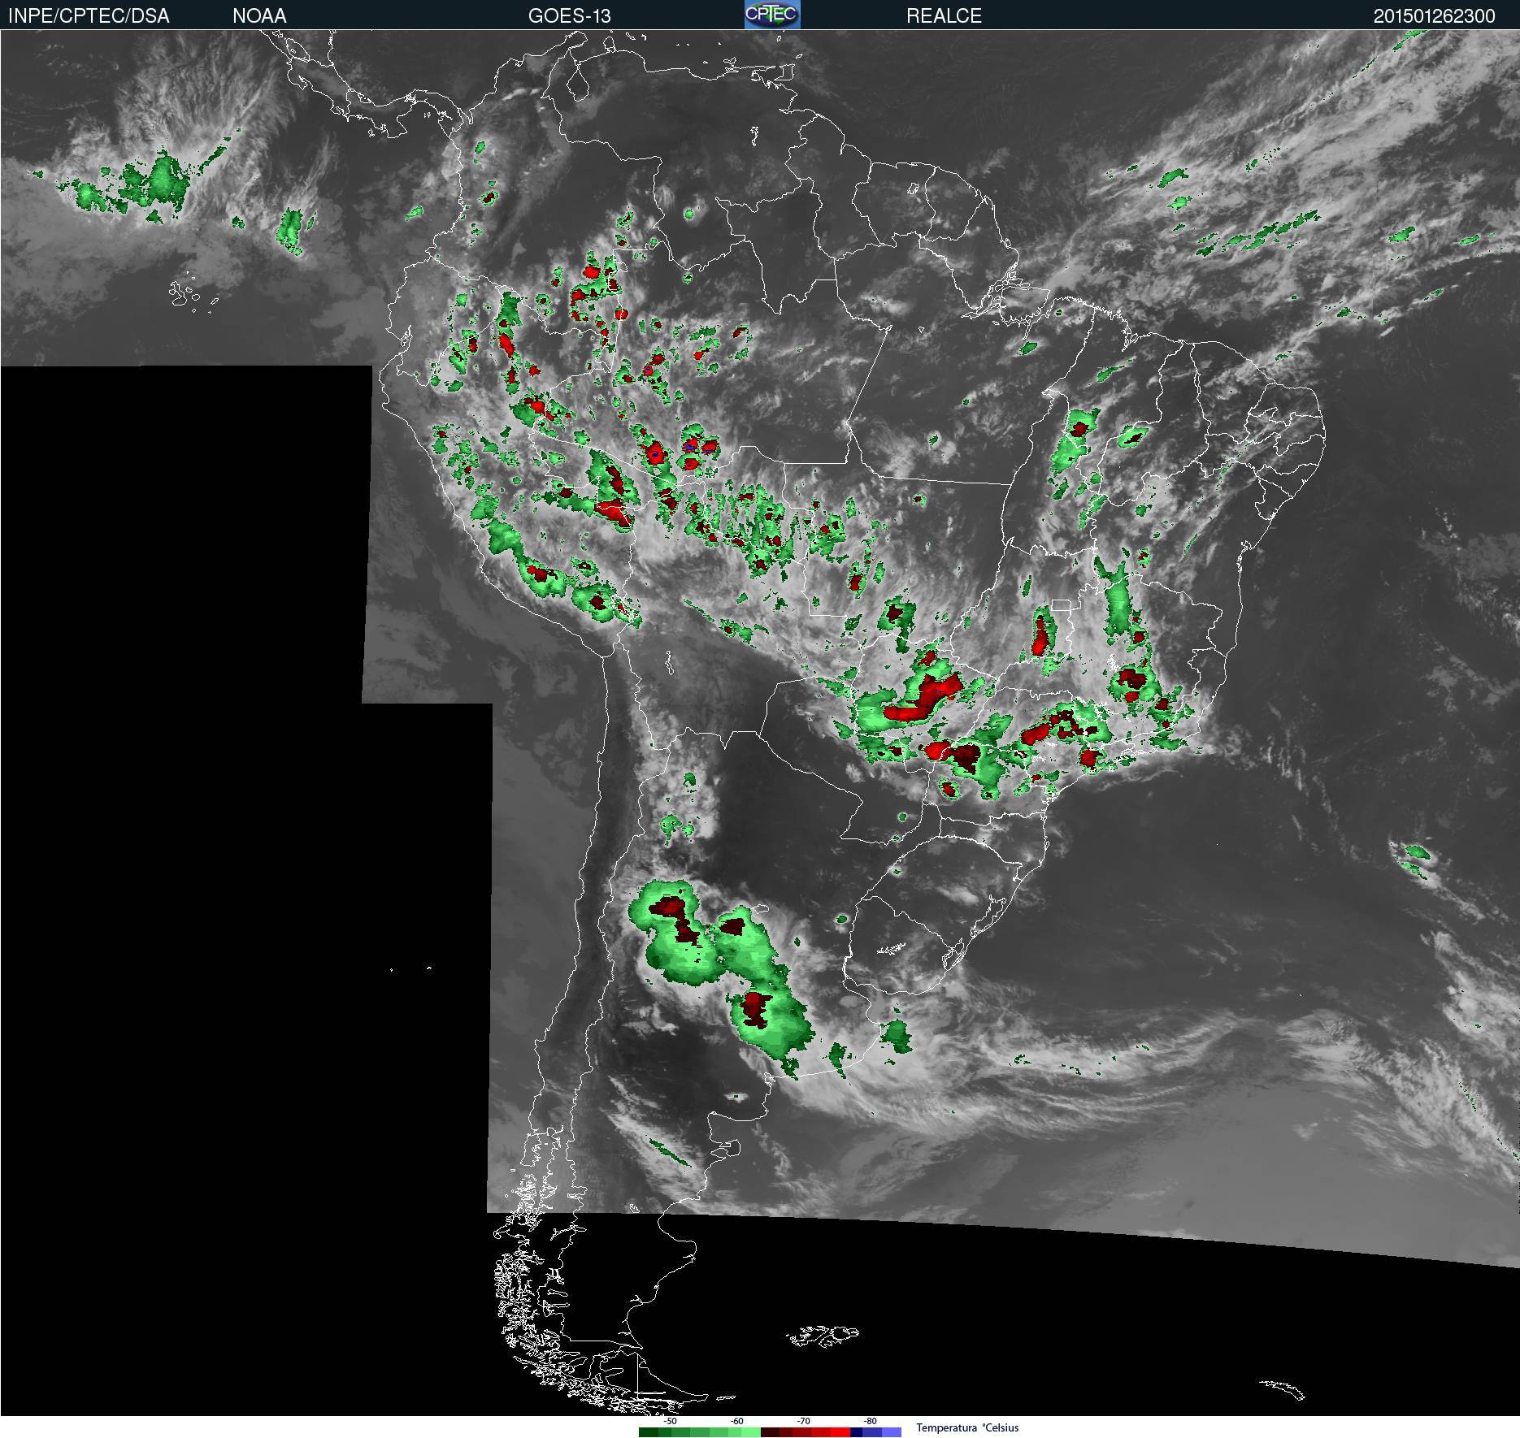This screenshot has height=1438, width=1520.
Task: Click the -60 value on the temperature scale
Action: (736, 1421)
